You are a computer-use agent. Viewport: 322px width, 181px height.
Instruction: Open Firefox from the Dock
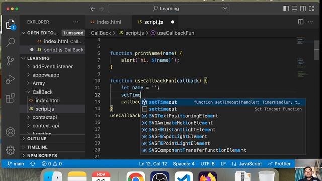[208, 176]
